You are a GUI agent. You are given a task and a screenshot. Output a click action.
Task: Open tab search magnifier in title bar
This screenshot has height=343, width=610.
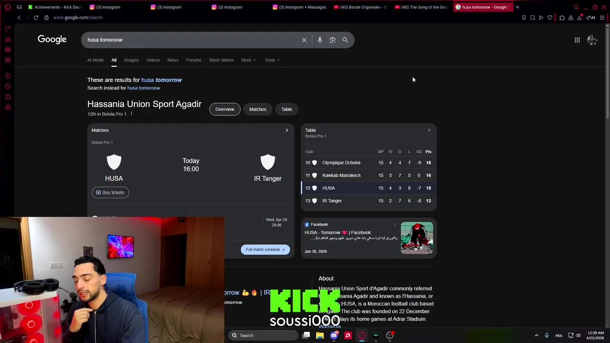click(576, 7)
